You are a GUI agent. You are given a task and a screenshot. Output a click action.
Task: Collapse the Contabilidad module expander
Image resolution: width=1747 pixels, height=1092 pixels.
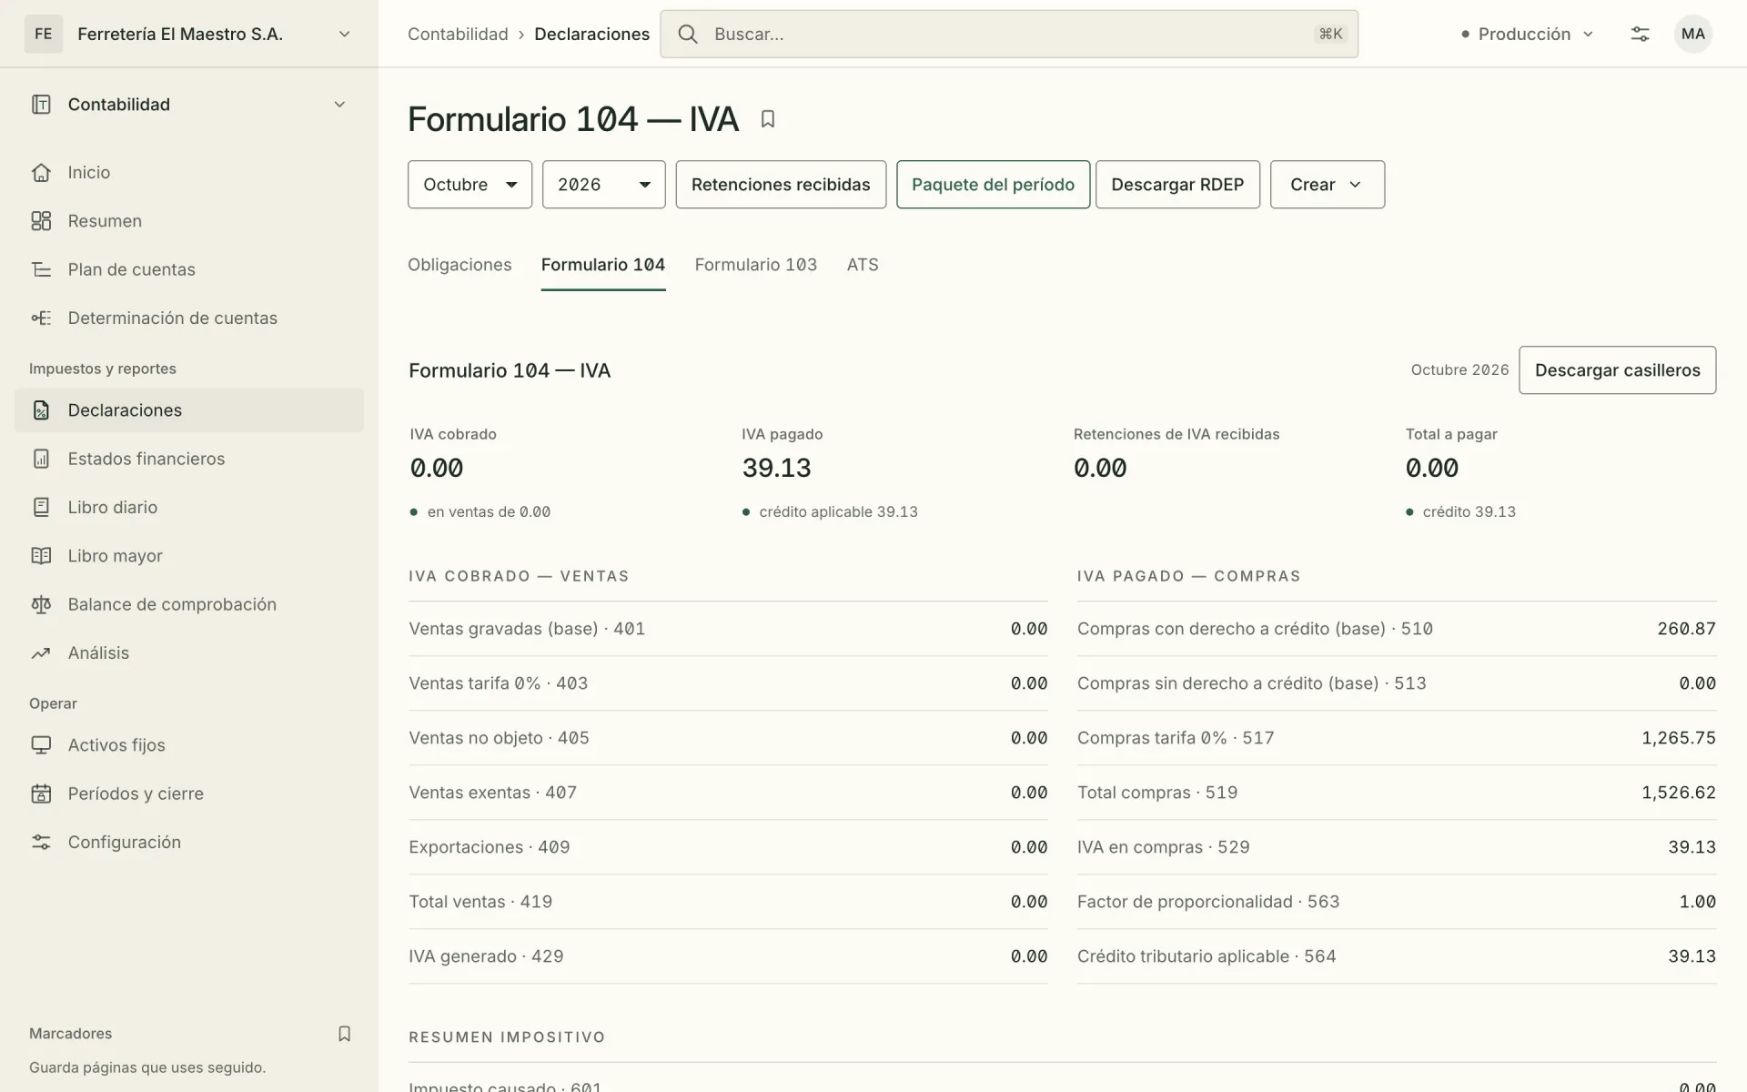pos(339,105)
